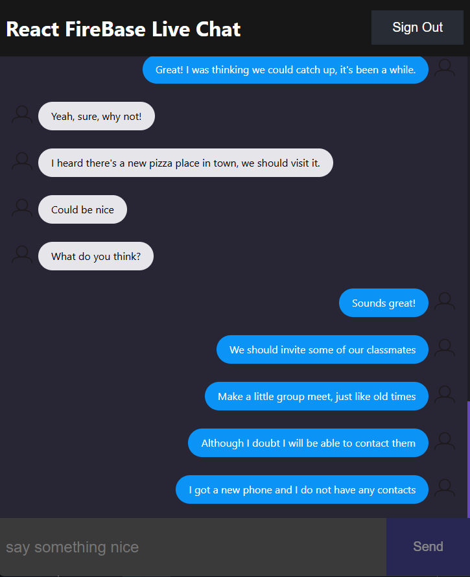
Task: Click the "Yeah, sure, why not!" bubble
Action: 96,116
